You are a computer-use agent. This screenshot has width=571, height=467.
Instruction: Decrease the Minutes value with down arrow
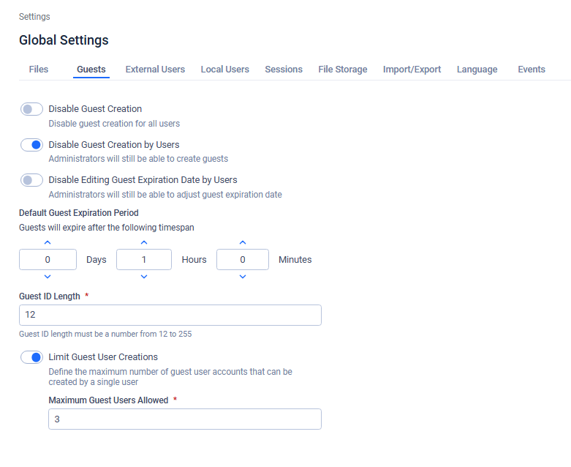click(243, 277)
